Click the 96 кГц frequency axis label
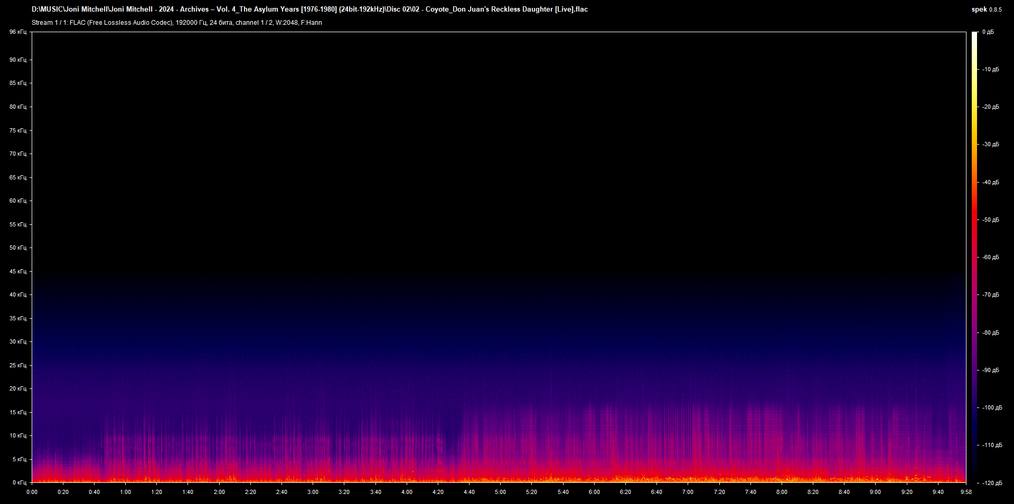This screenshot has height=504, width=1014. pyautogui.click(x=17, y=32)
